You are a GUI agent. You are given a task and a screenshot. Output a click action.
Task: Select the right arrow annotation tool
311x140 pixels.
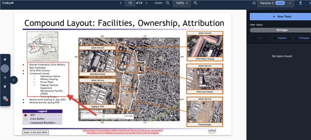pyautogui.click(x=5, y=78)
